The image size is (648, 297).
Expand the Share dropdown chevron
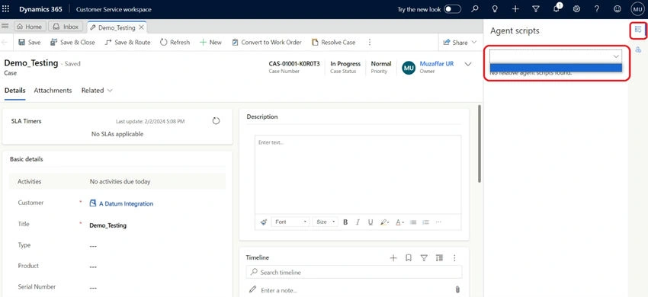474,42
